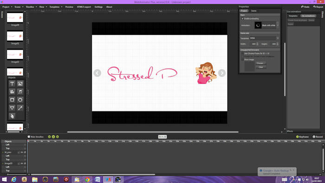Viewport: 325px width, 183px height.
Task: Click the timeline horizontal scrollbar
Action: (93, 175)
